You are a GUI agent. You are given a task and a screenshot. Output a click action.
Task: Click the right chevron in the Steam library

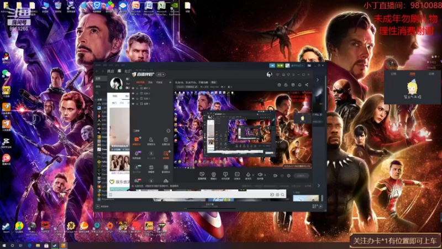pyautogui.click(x=318, y=80)
